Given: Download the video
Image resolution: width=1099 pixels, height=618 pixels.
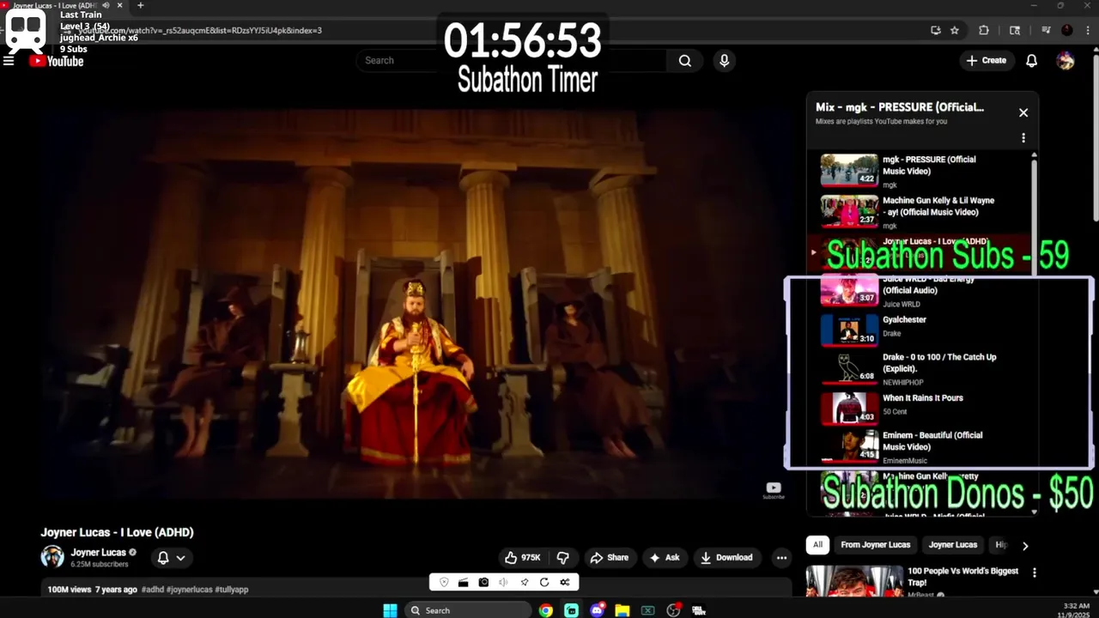Looking at the screenshot, I should click(x=726, y=558).
